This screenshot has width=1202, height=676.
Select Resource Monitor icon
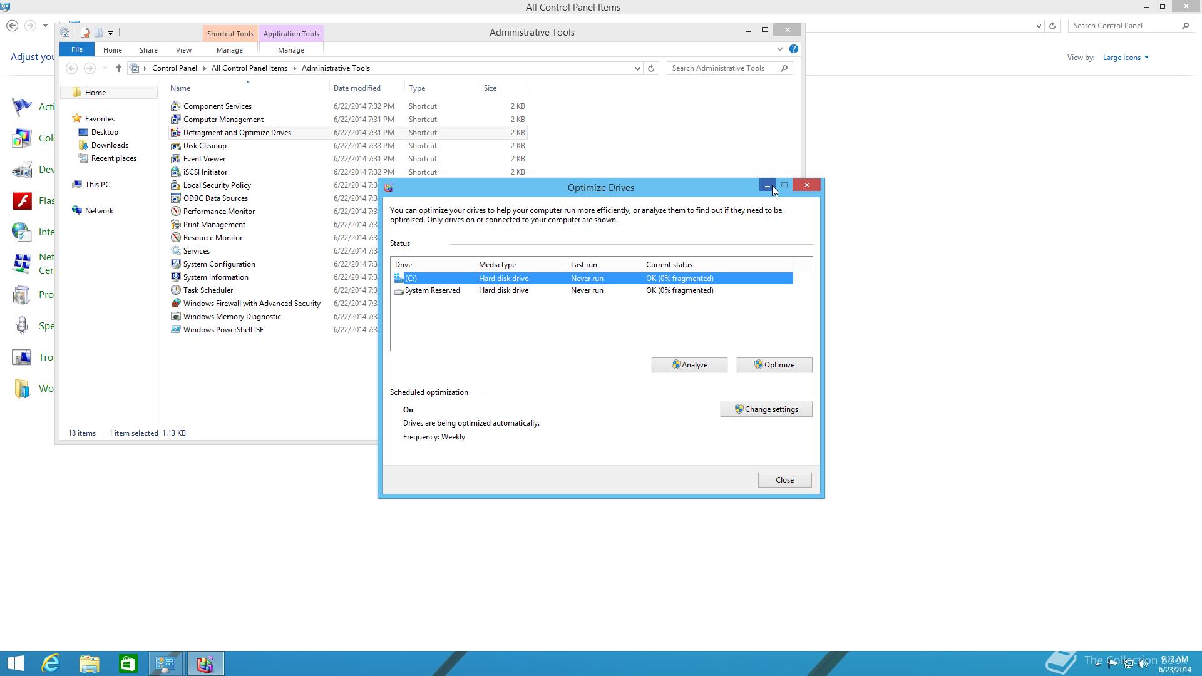(x=176, y=238)
